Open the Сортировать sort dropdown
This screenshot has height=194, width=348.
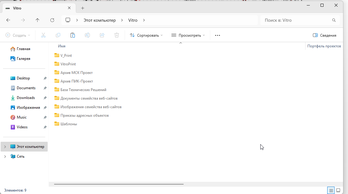pyautogui.click(x=146, y=35)
